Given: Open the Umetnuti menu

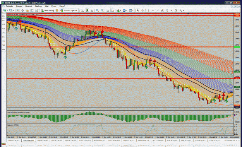Looking at the screenshot, I should pyautogui.click(x=29, y=6).
